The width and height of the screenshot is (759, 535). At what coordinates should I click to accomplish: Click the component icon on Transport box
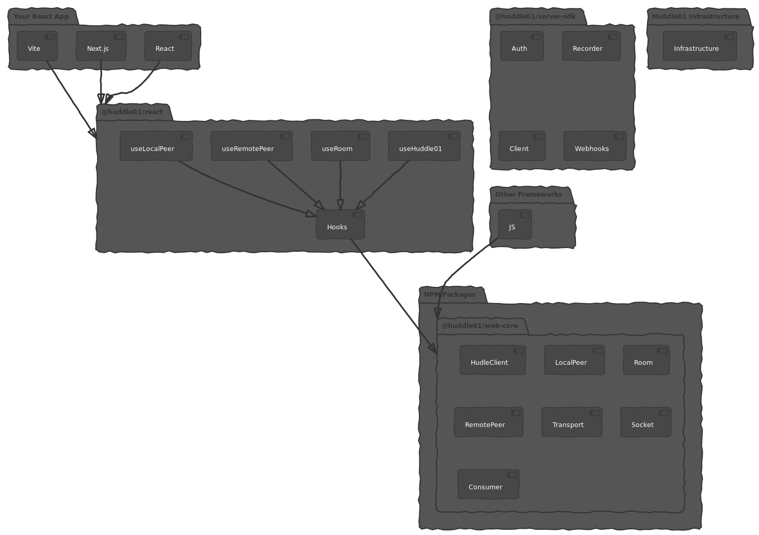(595, 413)
